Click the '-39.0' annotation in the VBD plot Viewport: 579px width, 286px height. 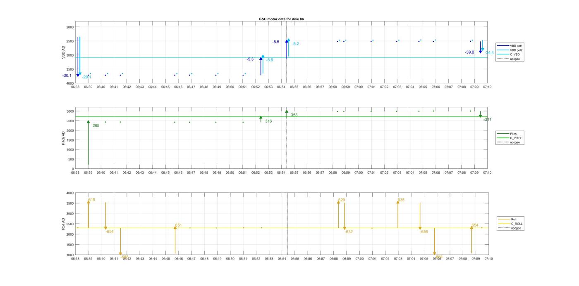pos(469,52)
